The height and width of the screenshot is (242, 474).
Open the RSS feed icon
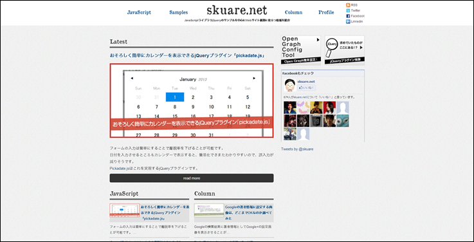[x=348, y=5]
